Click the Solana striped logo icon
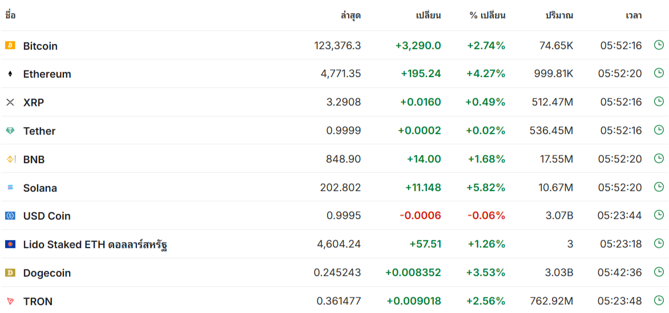This screenshot has width=669, height=313. tap(10, 187)
